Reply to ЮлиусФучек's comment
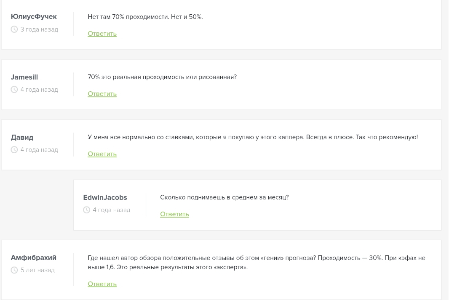This screenshot has height=300, width=449. pyautogui.click(x=102, y=33)
